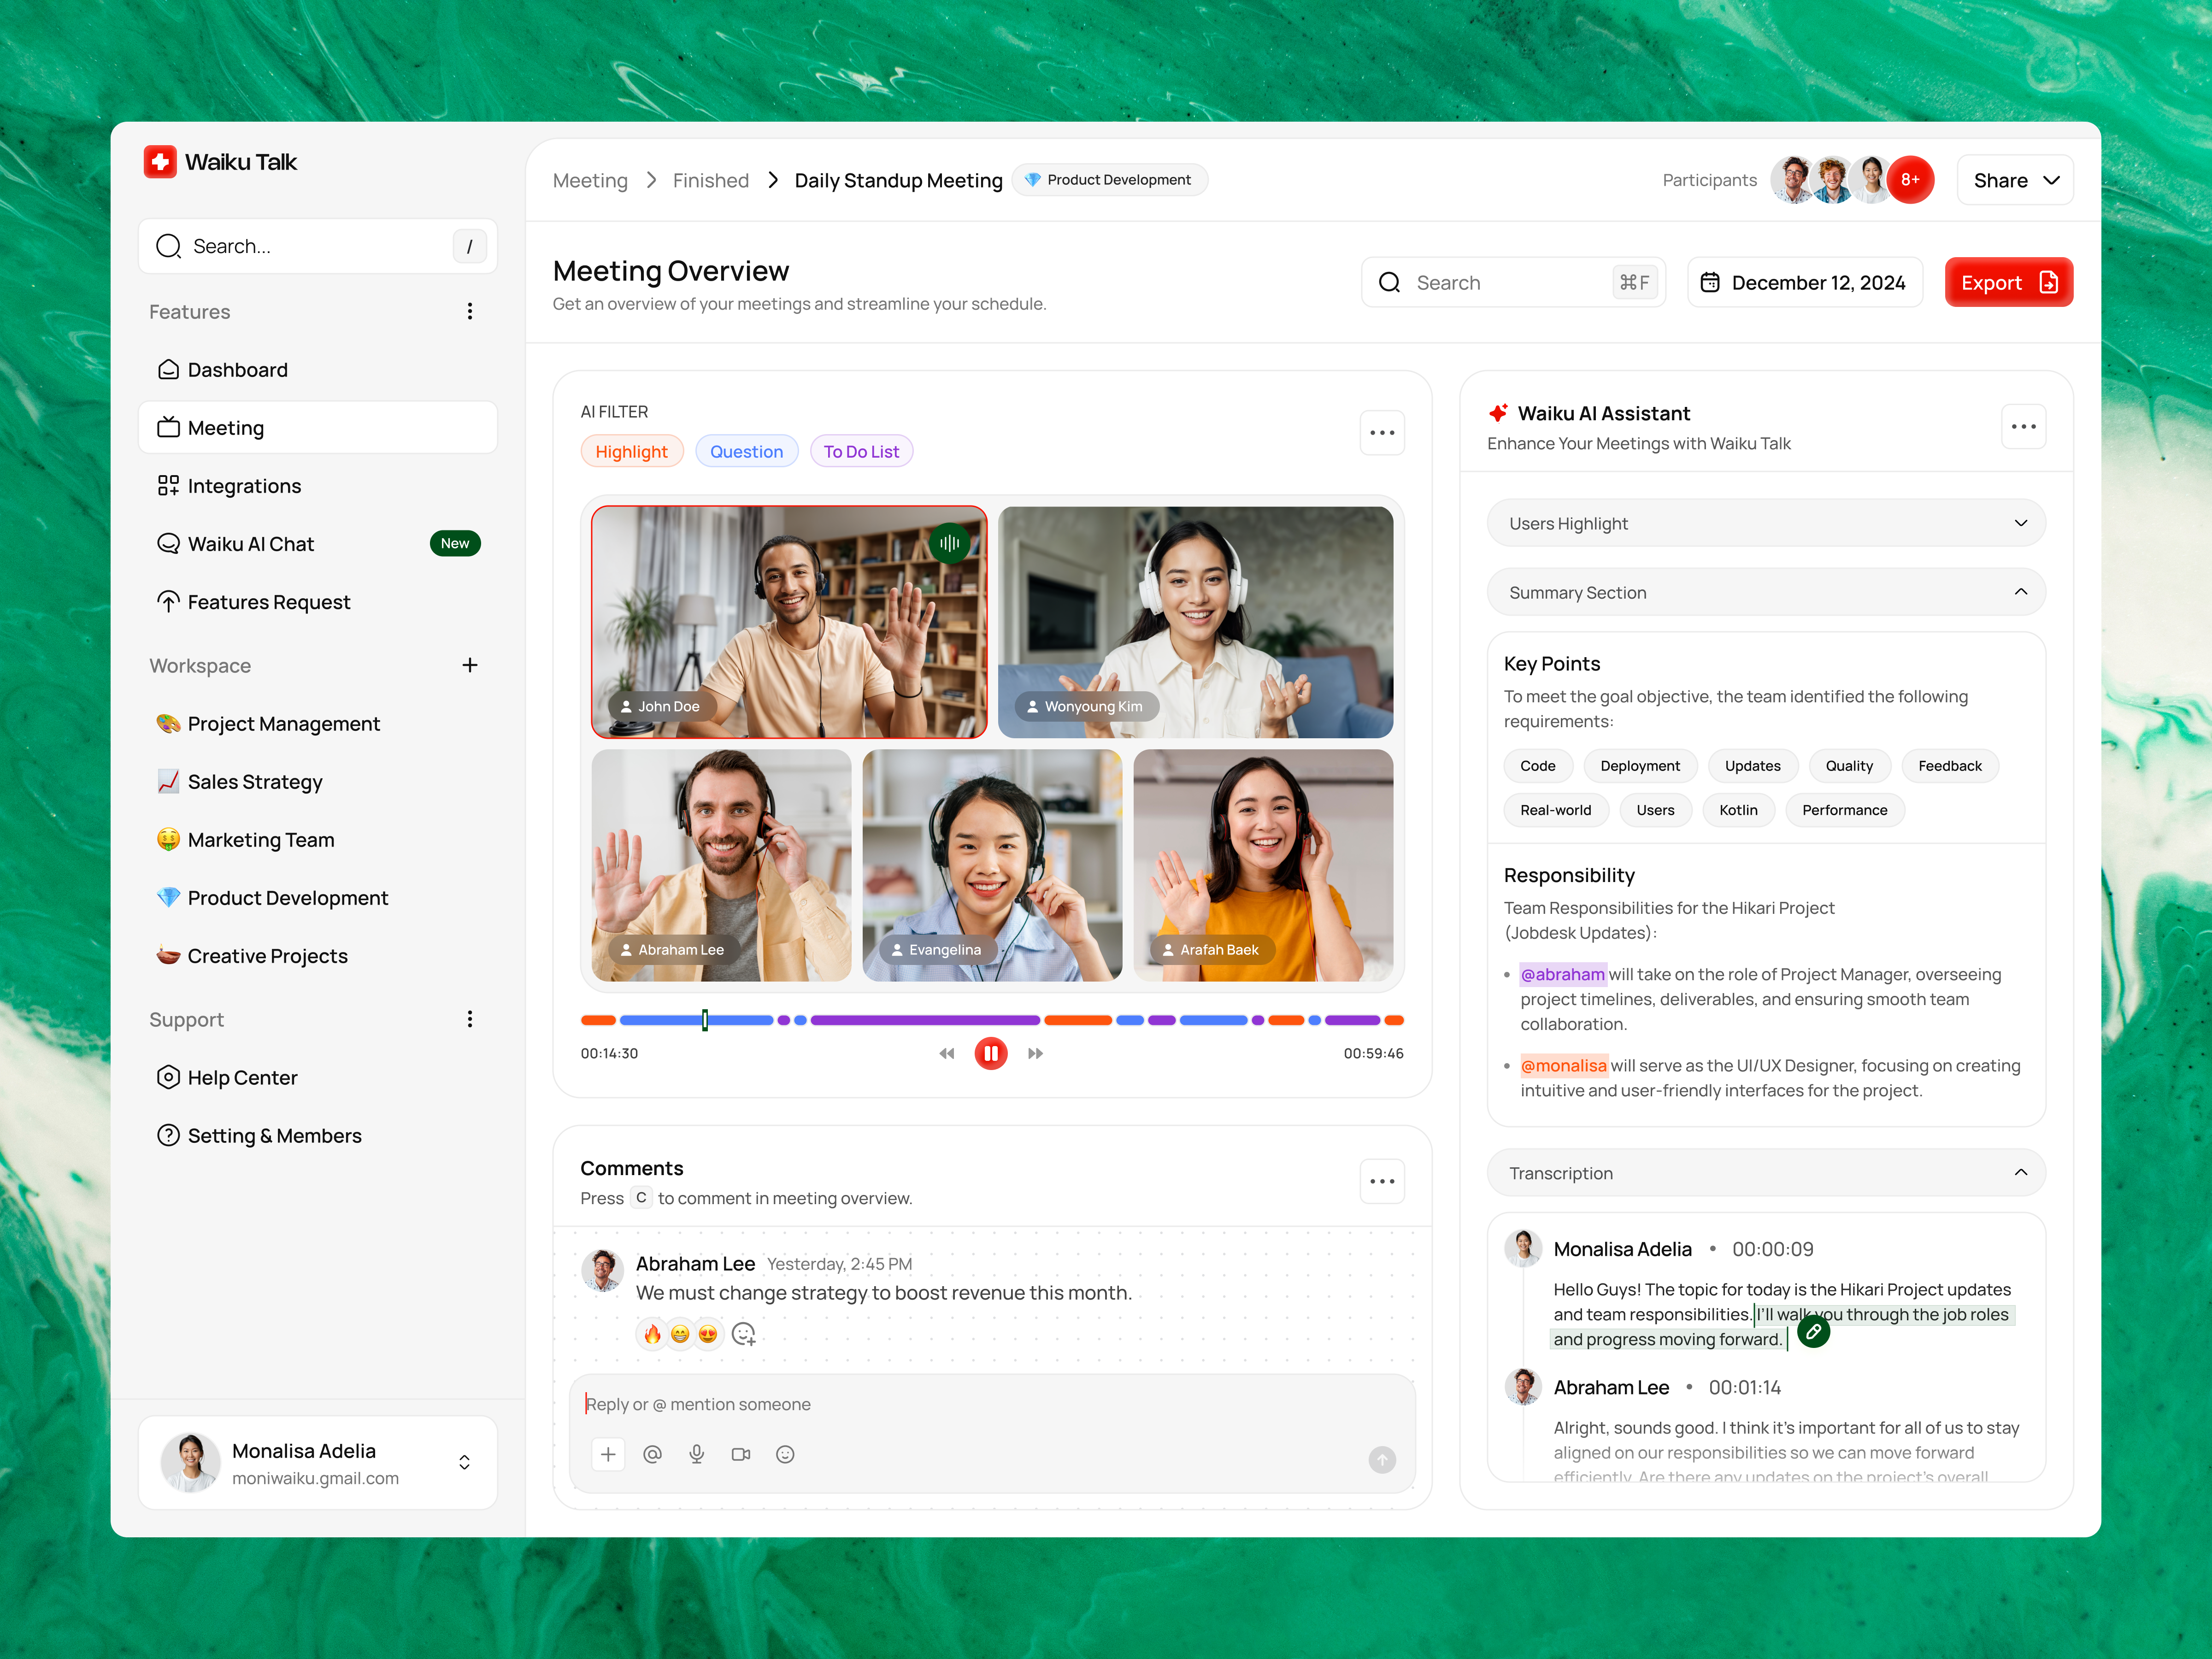This screenshot has width=2212, height=1659.
Task: Open the calendar date picker icon
Action: coord(1711,282)
